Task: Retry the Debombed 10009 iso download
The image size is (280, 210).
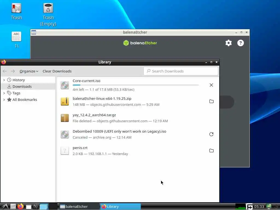Action: pos(211,134)
